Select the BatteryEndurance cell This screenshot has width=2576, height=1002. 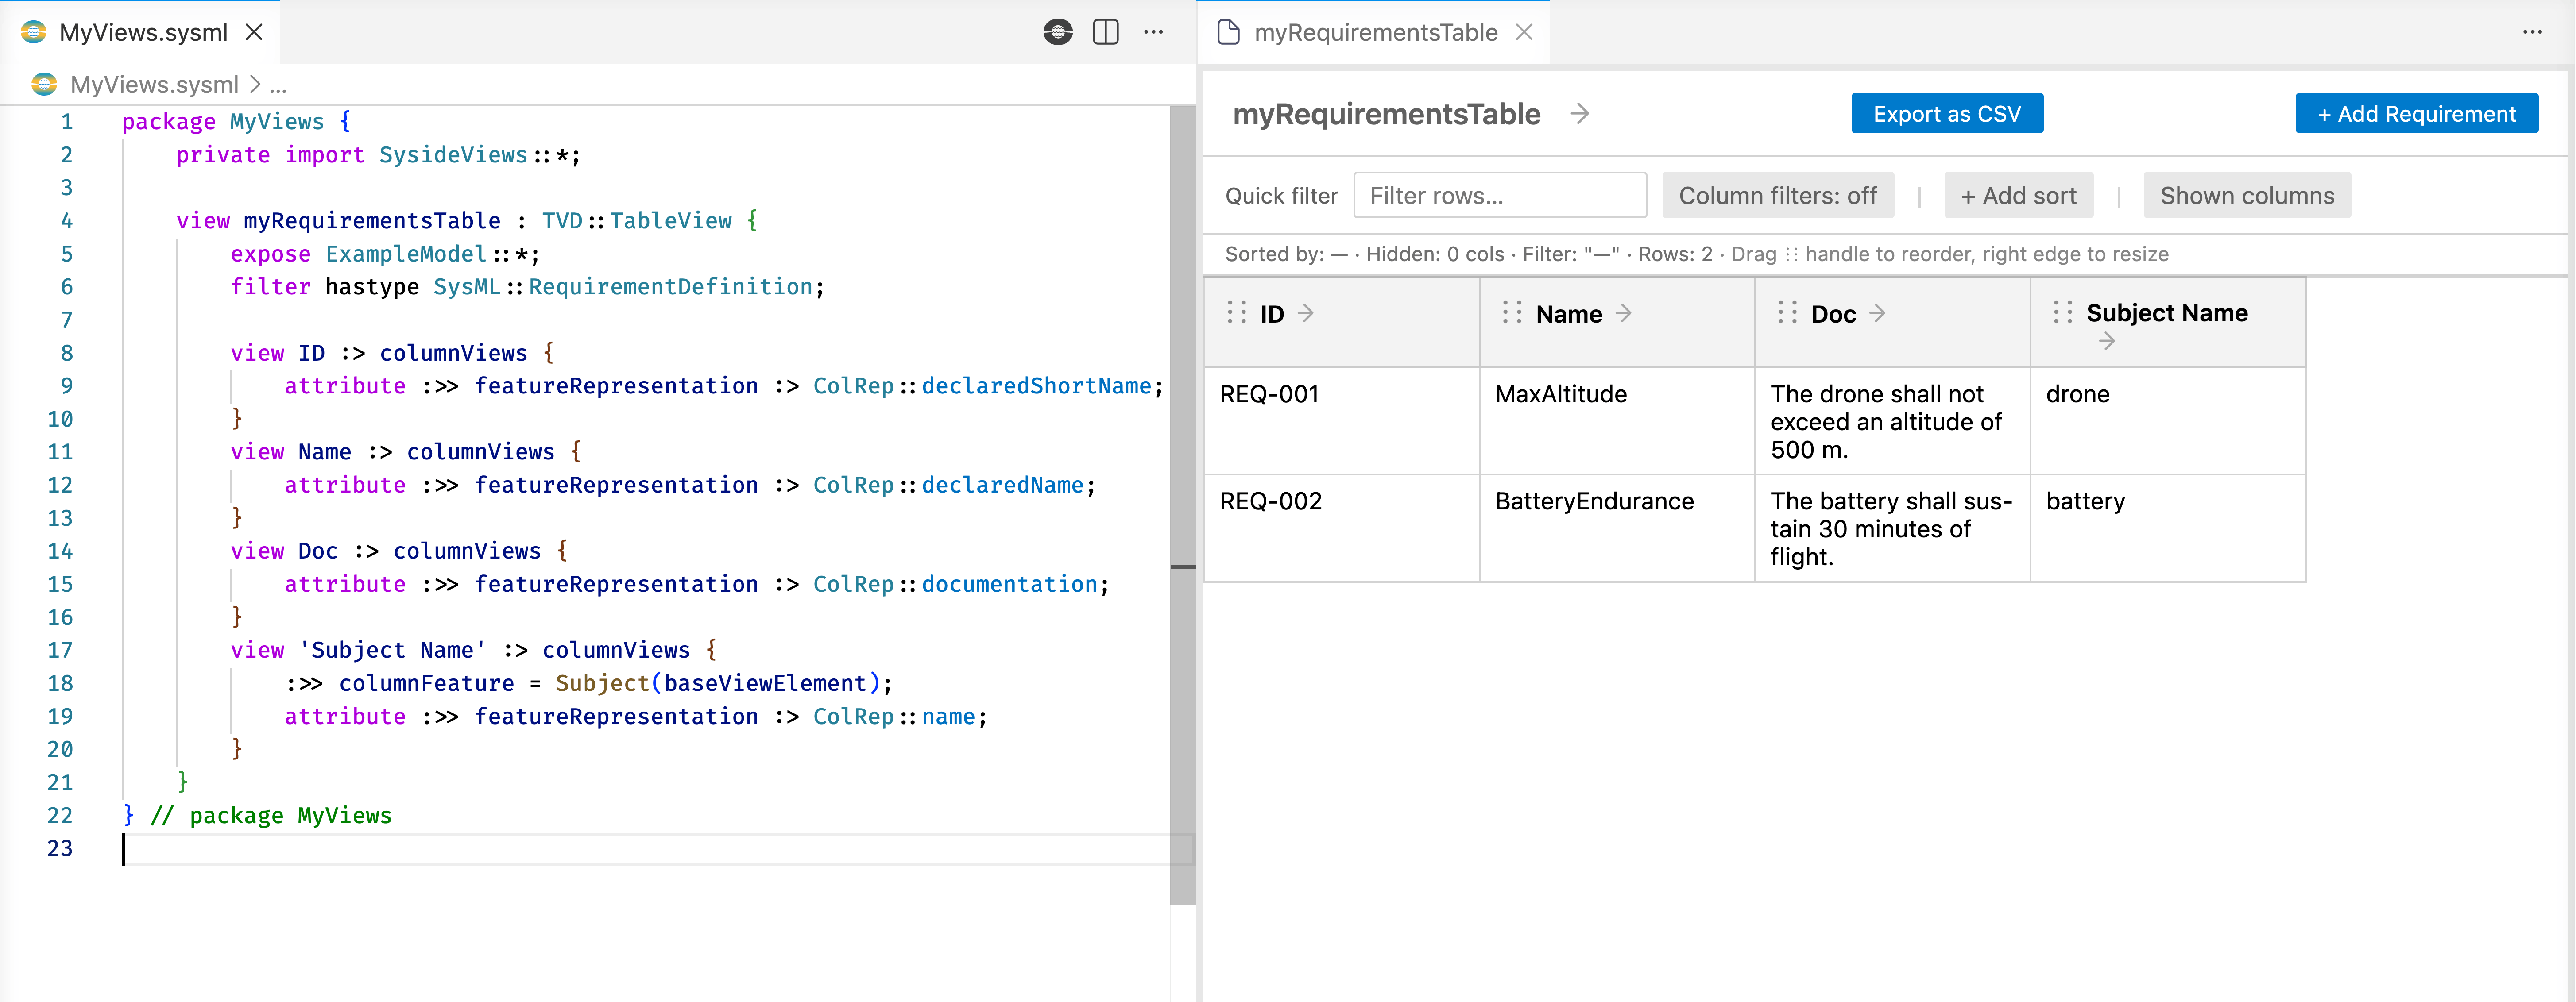(1616, 528)
